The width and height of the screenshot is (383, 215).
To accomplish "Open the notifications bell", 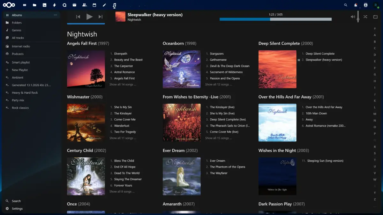I will coord(356,5).
